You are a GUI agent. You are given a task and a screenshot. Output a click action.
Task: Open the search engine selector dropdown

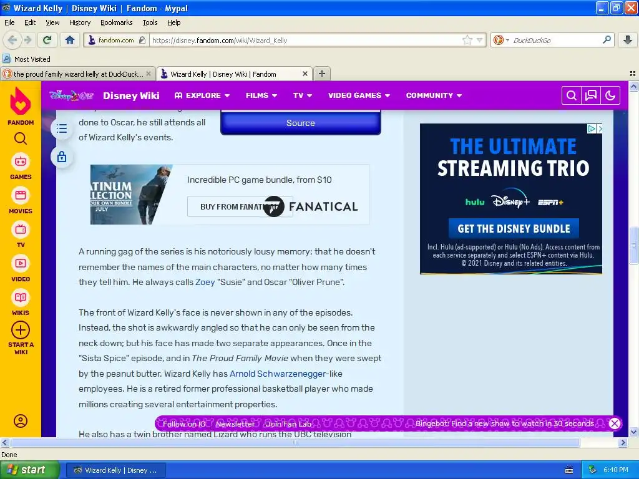tap(501, 40)
